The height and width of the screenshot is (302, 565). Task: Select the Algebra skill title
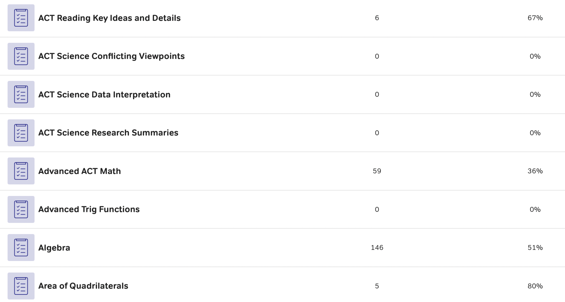pyautogui.click(x=54, y=248)
